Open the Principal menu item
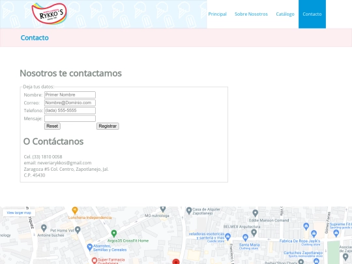Image resolution: width=352 pixels, height=264 pixels. coord(217,14)
